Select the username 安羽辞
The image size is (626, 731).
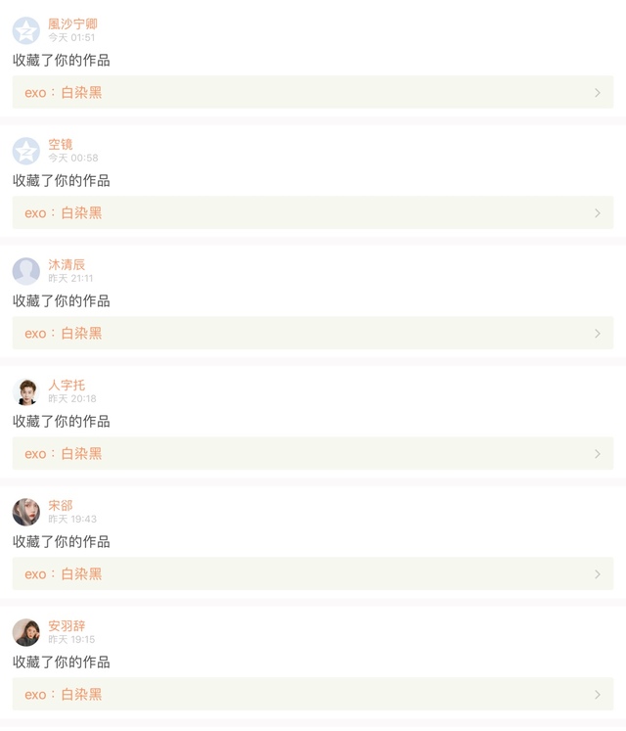[67, 625]
